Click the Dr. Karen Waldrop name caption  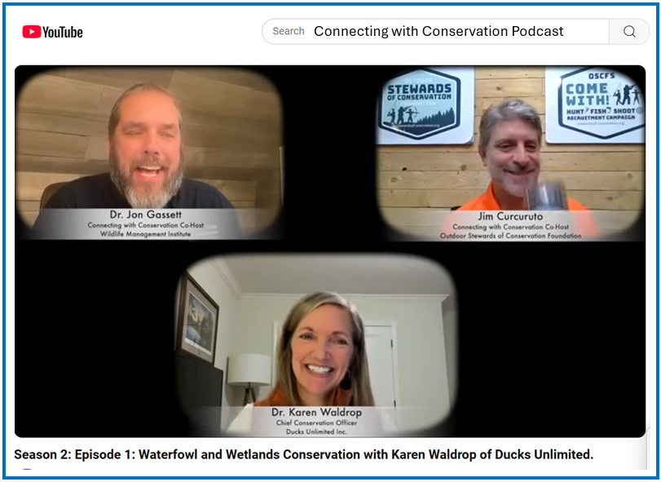316,412
